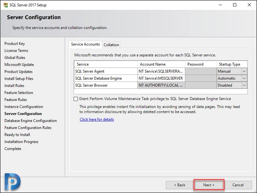Viewport: 257px width, 193px height.
Task: Edit SQL Server Agent account name field
Action: pos(161,71)
